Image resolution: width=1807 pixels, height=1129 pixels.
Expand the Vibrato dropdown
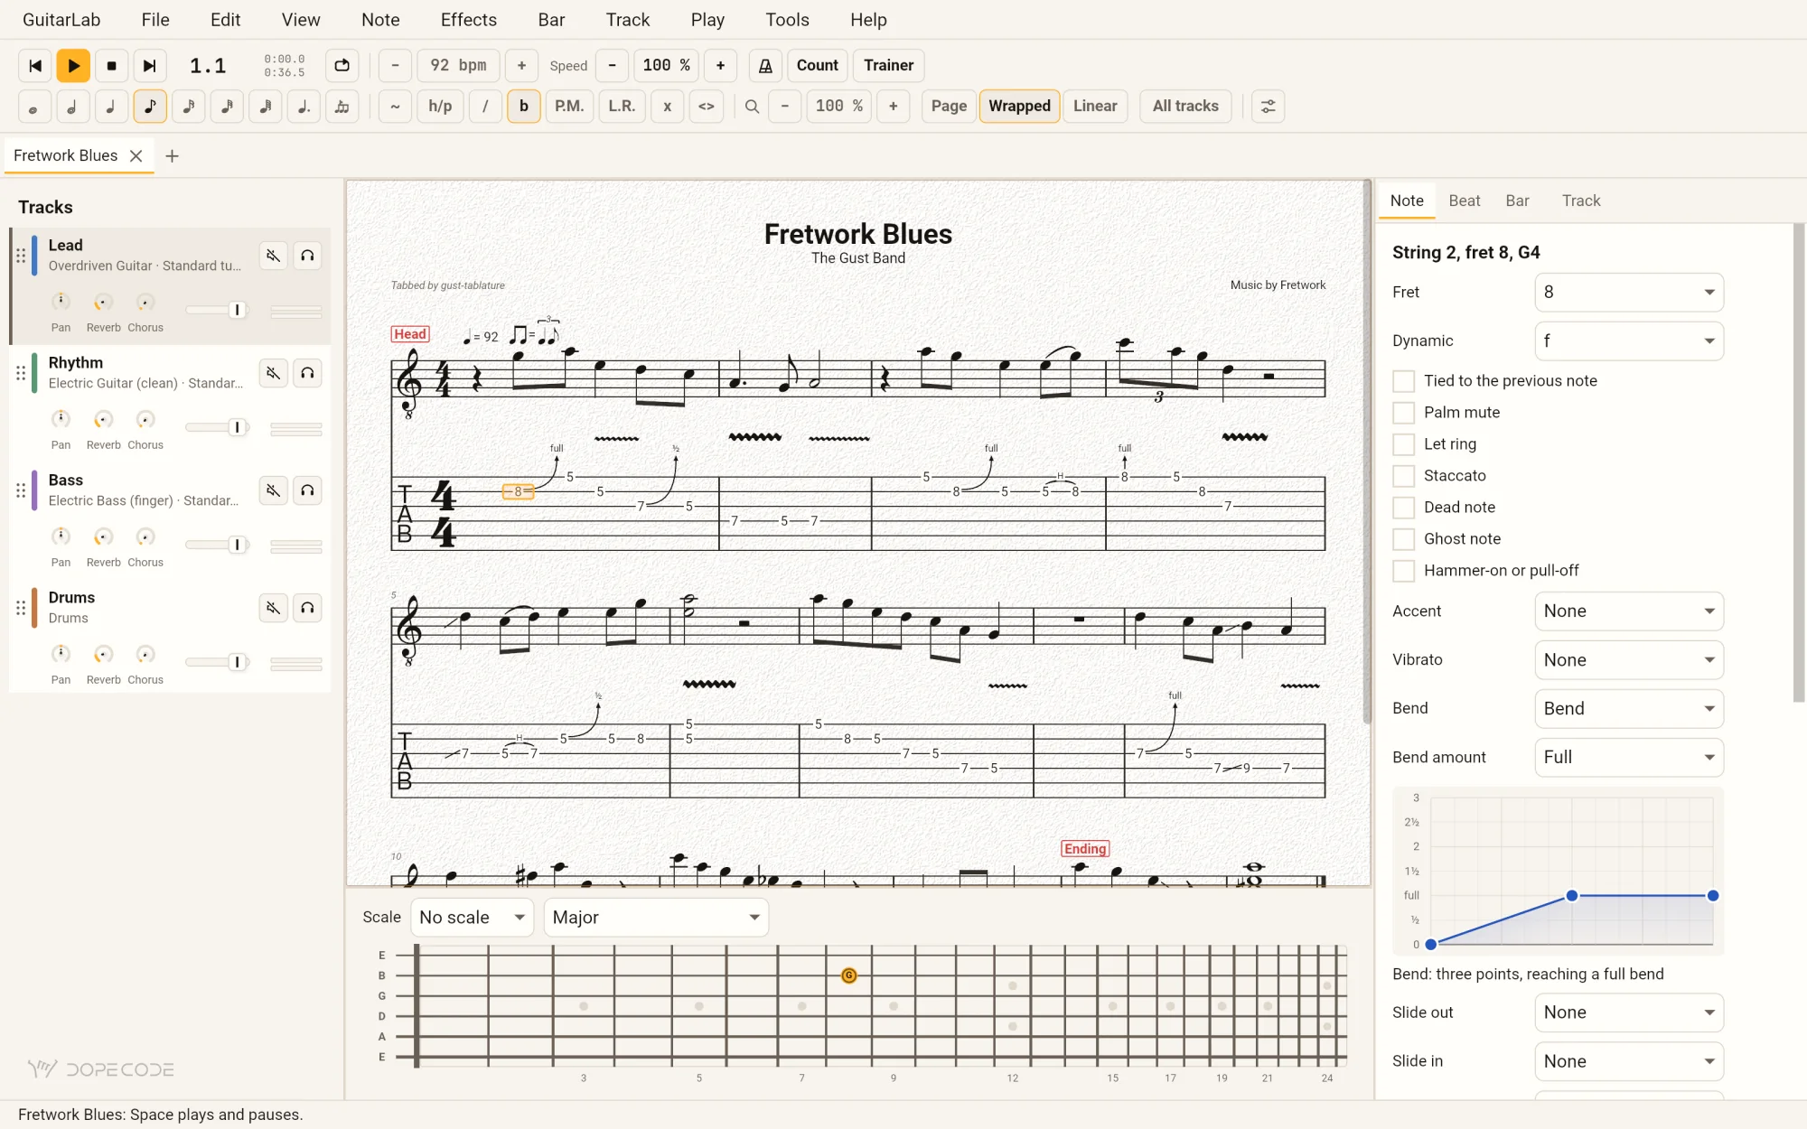[1629, 660]
